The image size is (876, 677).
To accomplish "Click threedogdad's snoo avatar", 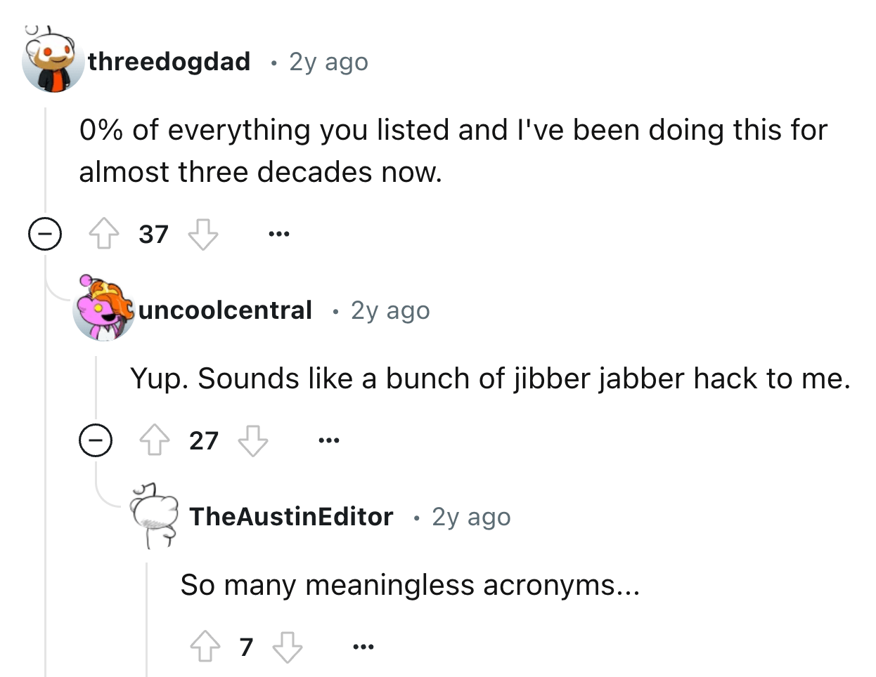I will pos(54,62).
